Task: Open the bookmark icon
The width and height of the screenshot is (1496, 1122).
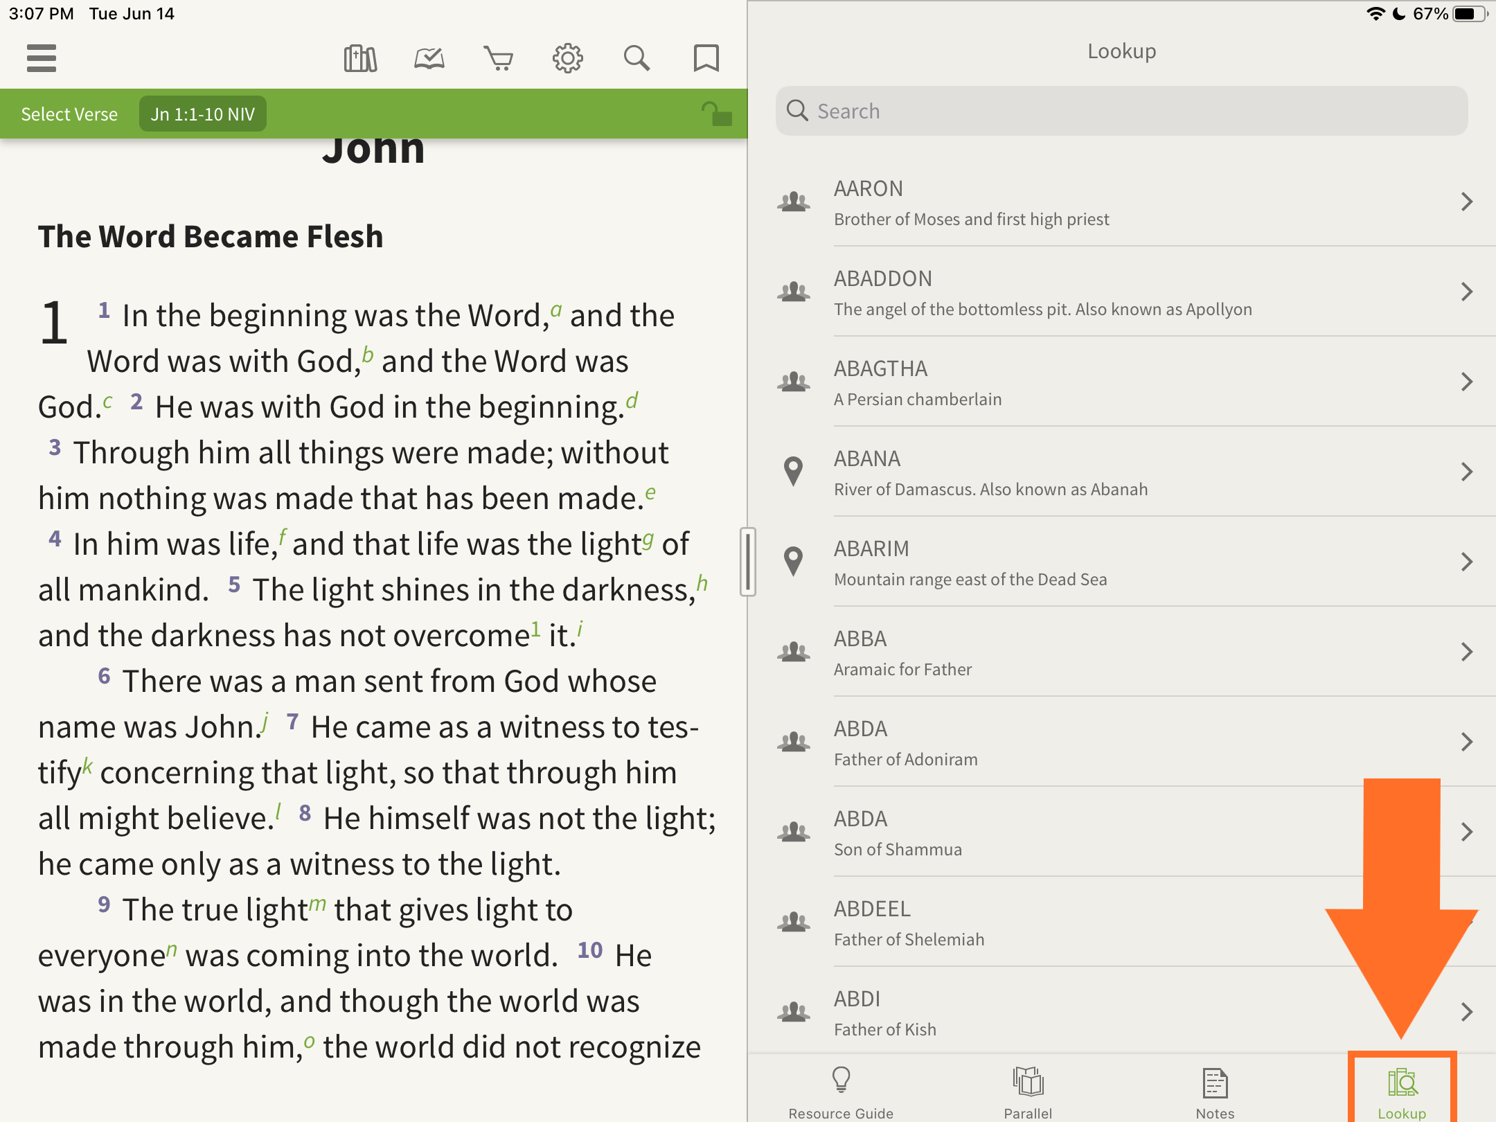Action: point(706,58)
